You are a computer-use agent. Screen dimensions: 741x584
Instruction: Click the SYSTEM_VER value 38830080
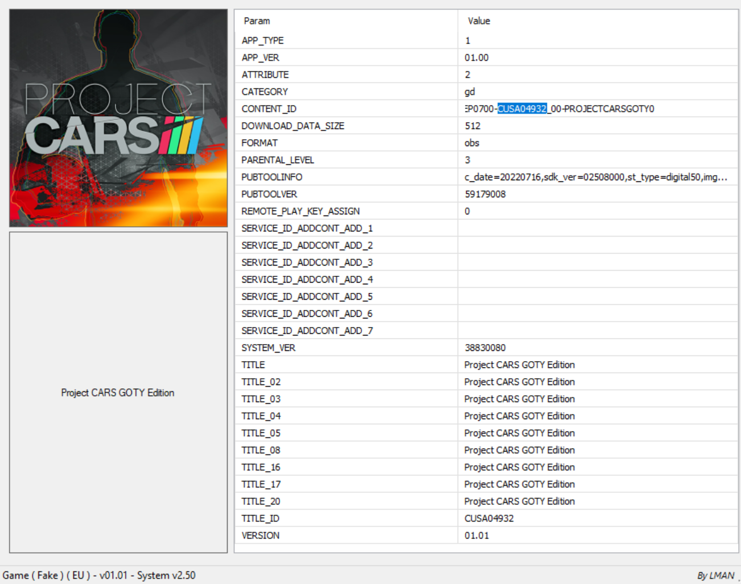(485, 347)
